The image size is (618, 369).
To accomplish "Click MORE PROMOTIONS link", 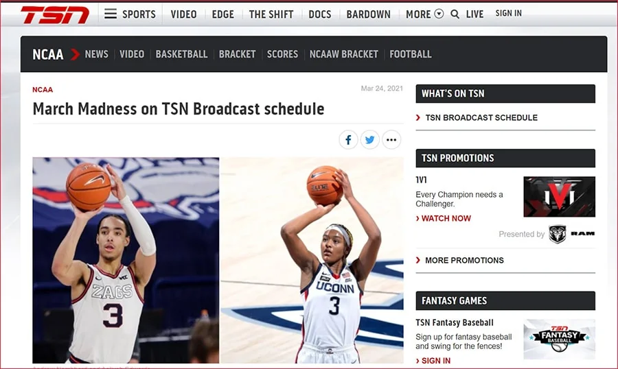I will (x=464, y=261).
